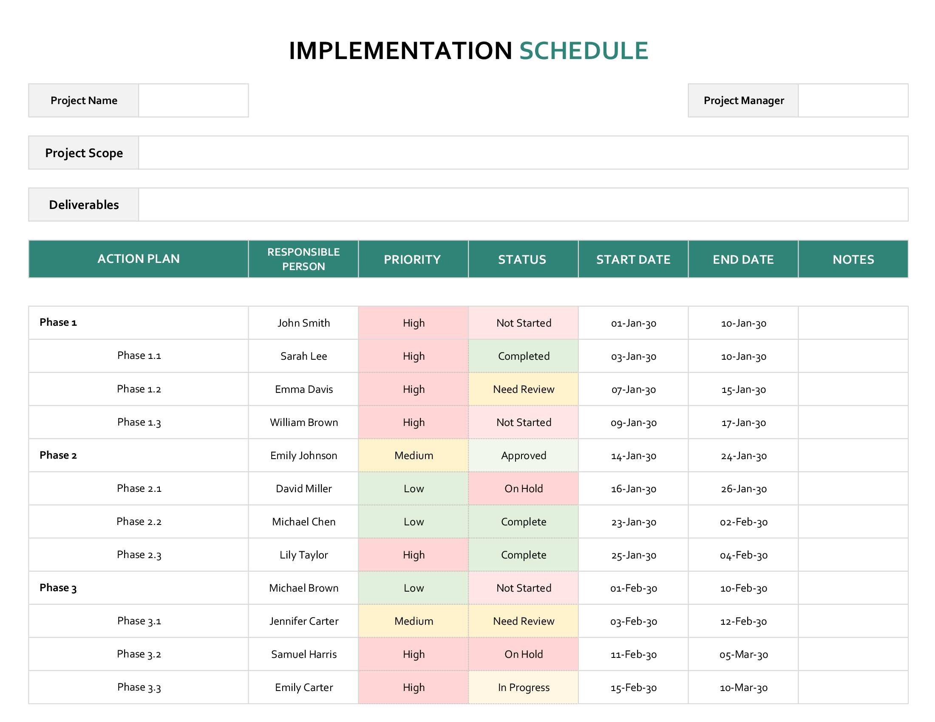Click the red High priority cell for John Smith
The height and width of the screenshot is (722, 935).
tap(413, 322)
